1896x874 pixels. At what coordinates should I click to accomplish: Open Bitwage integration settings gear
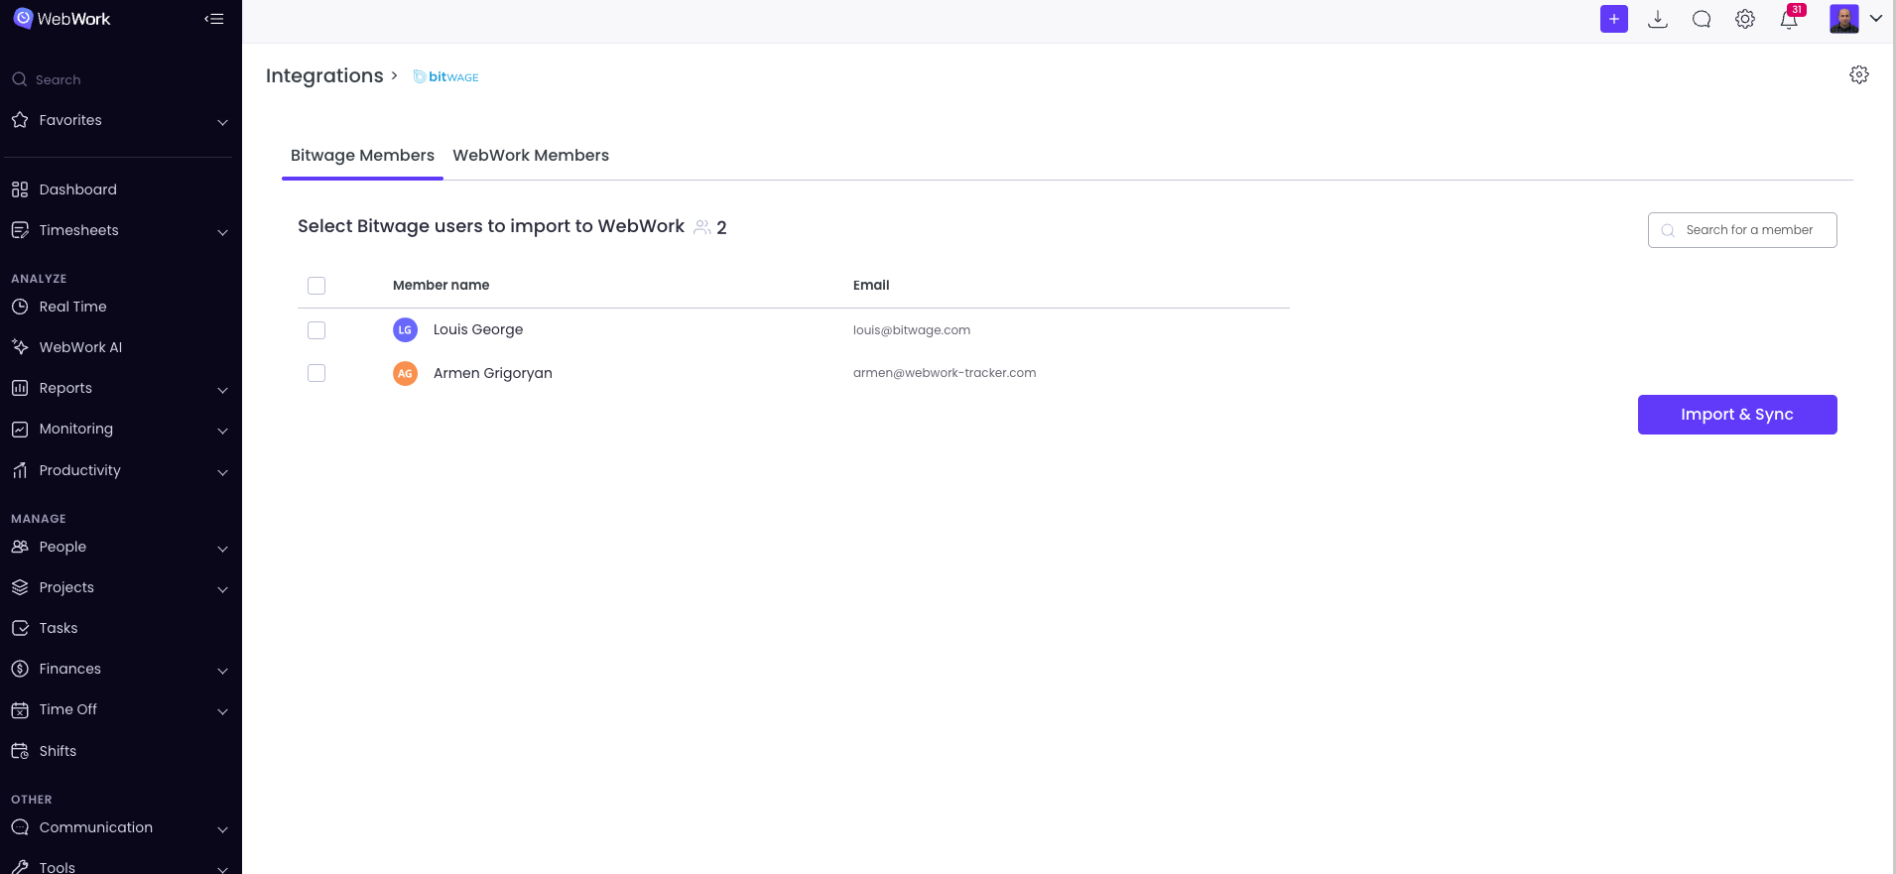1858,75
